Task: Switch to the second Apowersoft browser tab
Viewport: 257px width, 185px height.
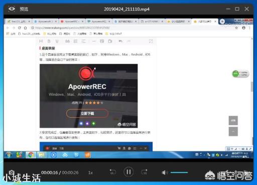Action: pyautogui.click(x=45, y=22)
